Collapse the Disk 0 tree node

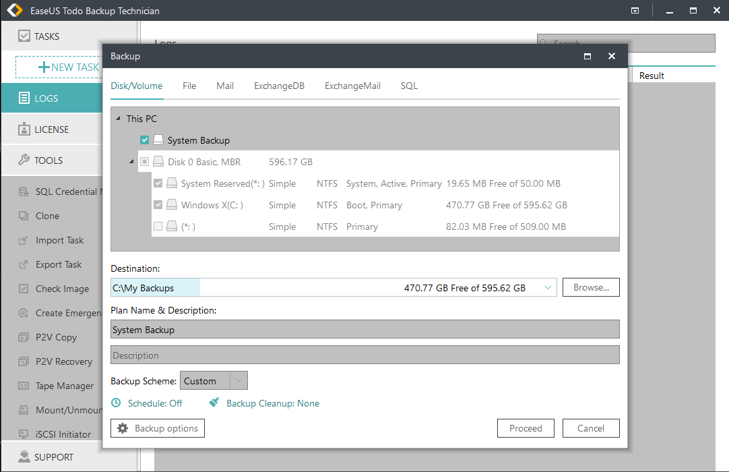tap(131, 162)
